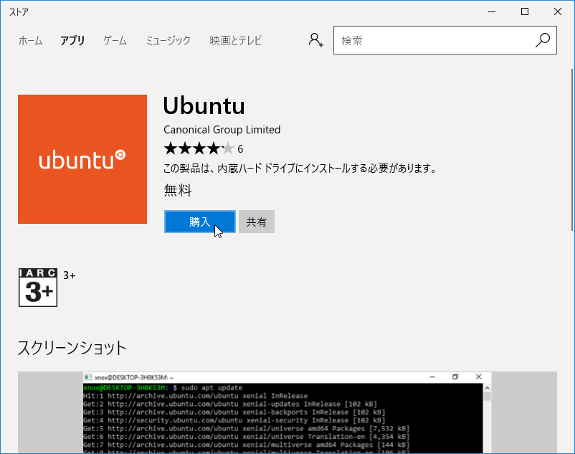Go to the ミュージック tab
Screen dimensions: 575x454
[x=168, y=40]
